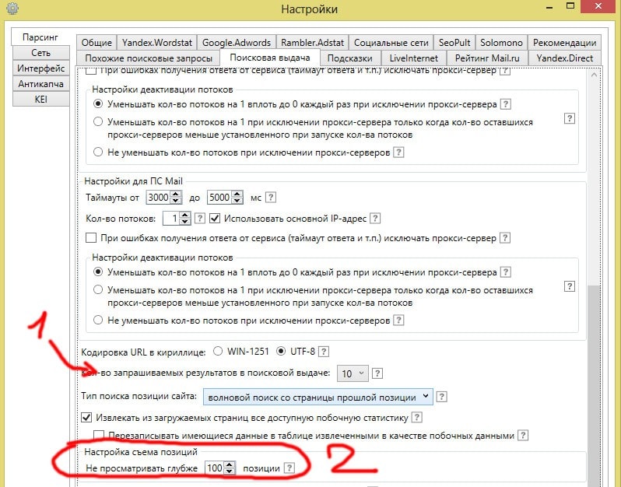621x487 pixels.
Task: Select upper 'только когда кол-во оставшихся' radio option
Action: click(x=98, y=121)
